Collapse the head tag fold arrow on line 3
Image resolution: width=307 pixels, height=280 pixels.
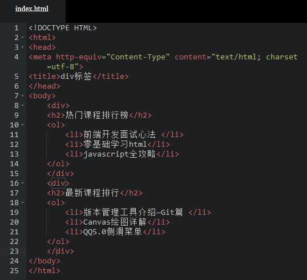coord(23,47)
